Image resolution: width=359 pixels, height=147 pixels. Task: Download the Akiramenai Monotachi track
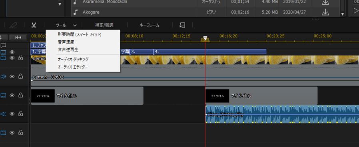click(x=325, y=2)
